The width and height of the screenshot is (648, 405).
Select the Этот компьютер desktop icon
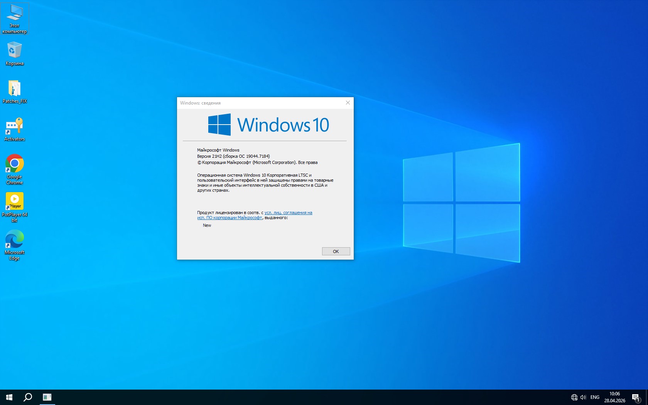coord(15,19)
